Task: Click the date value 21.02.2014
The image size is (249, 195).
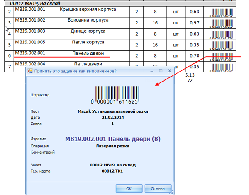Action: (x=113, y=118)
